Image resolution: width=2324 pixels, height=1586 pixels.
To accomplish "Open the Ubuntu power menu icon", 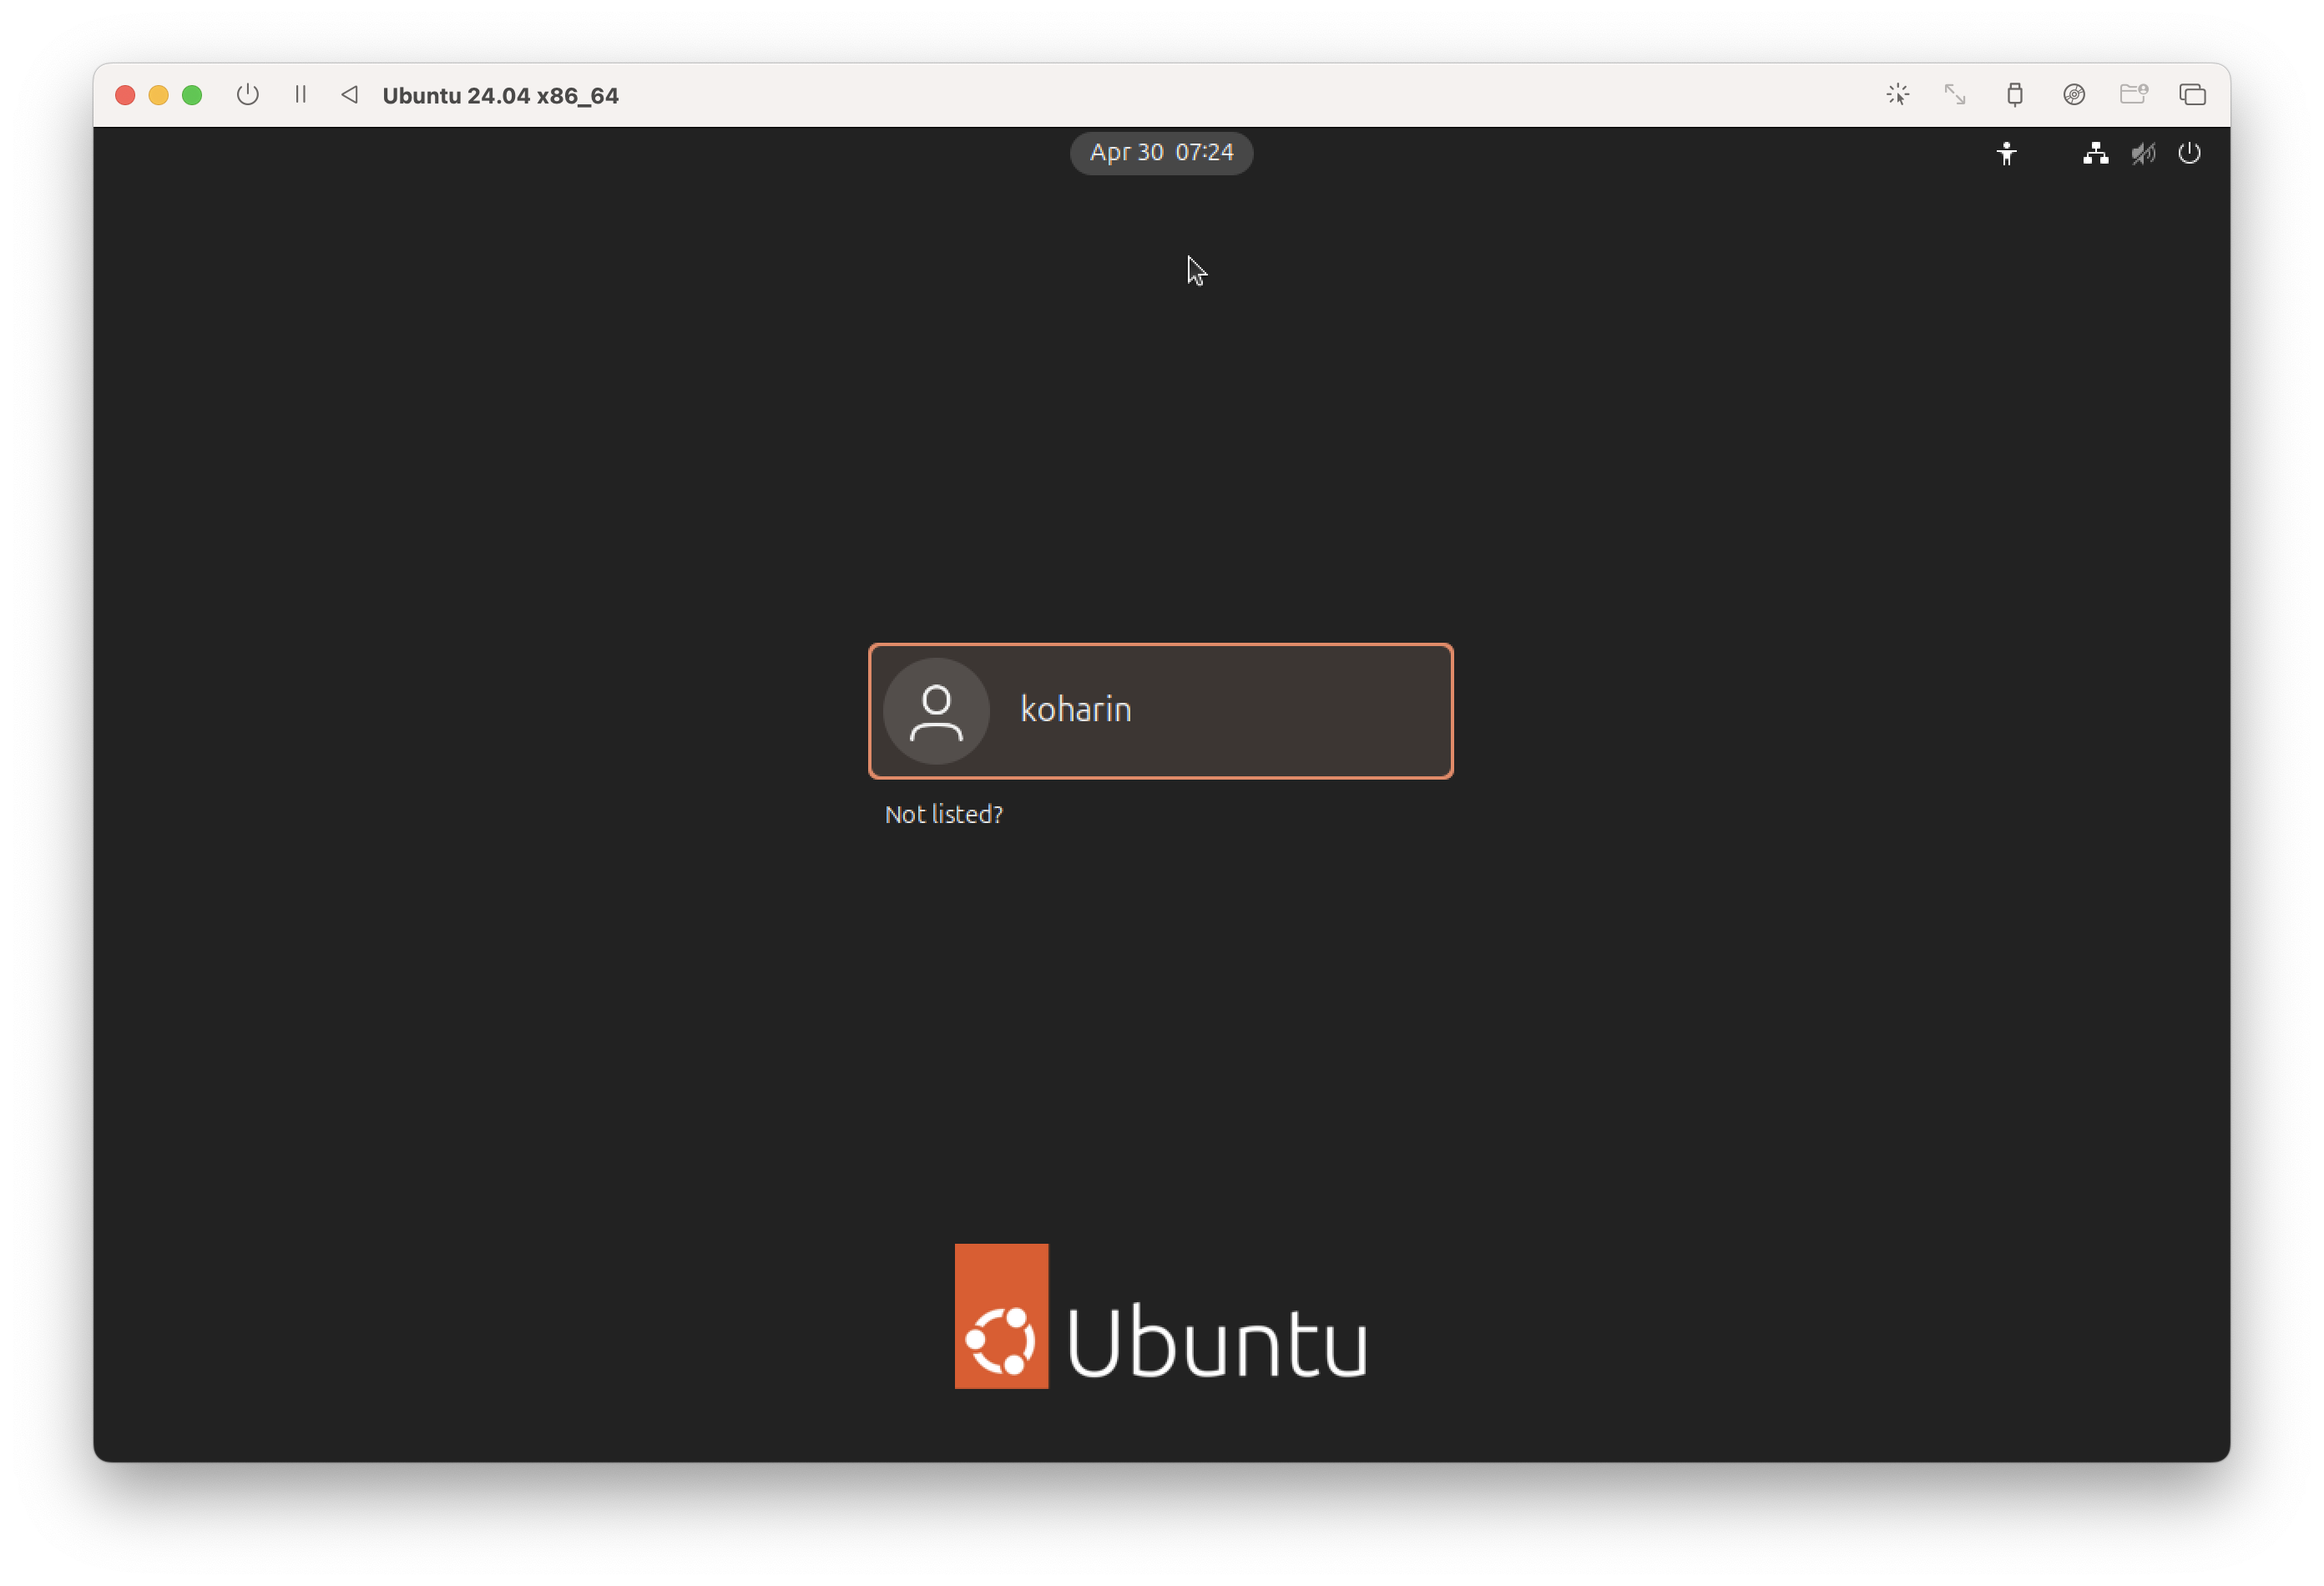I will [x=2189, y=154].
